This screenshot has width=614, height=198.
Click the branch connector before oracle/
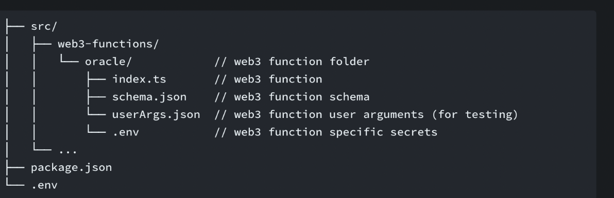point(70,60)
